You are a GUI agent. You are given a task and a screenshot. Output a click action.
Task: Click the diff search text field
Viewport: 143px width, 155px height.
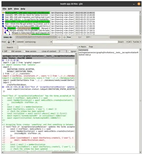click(48, 47)
